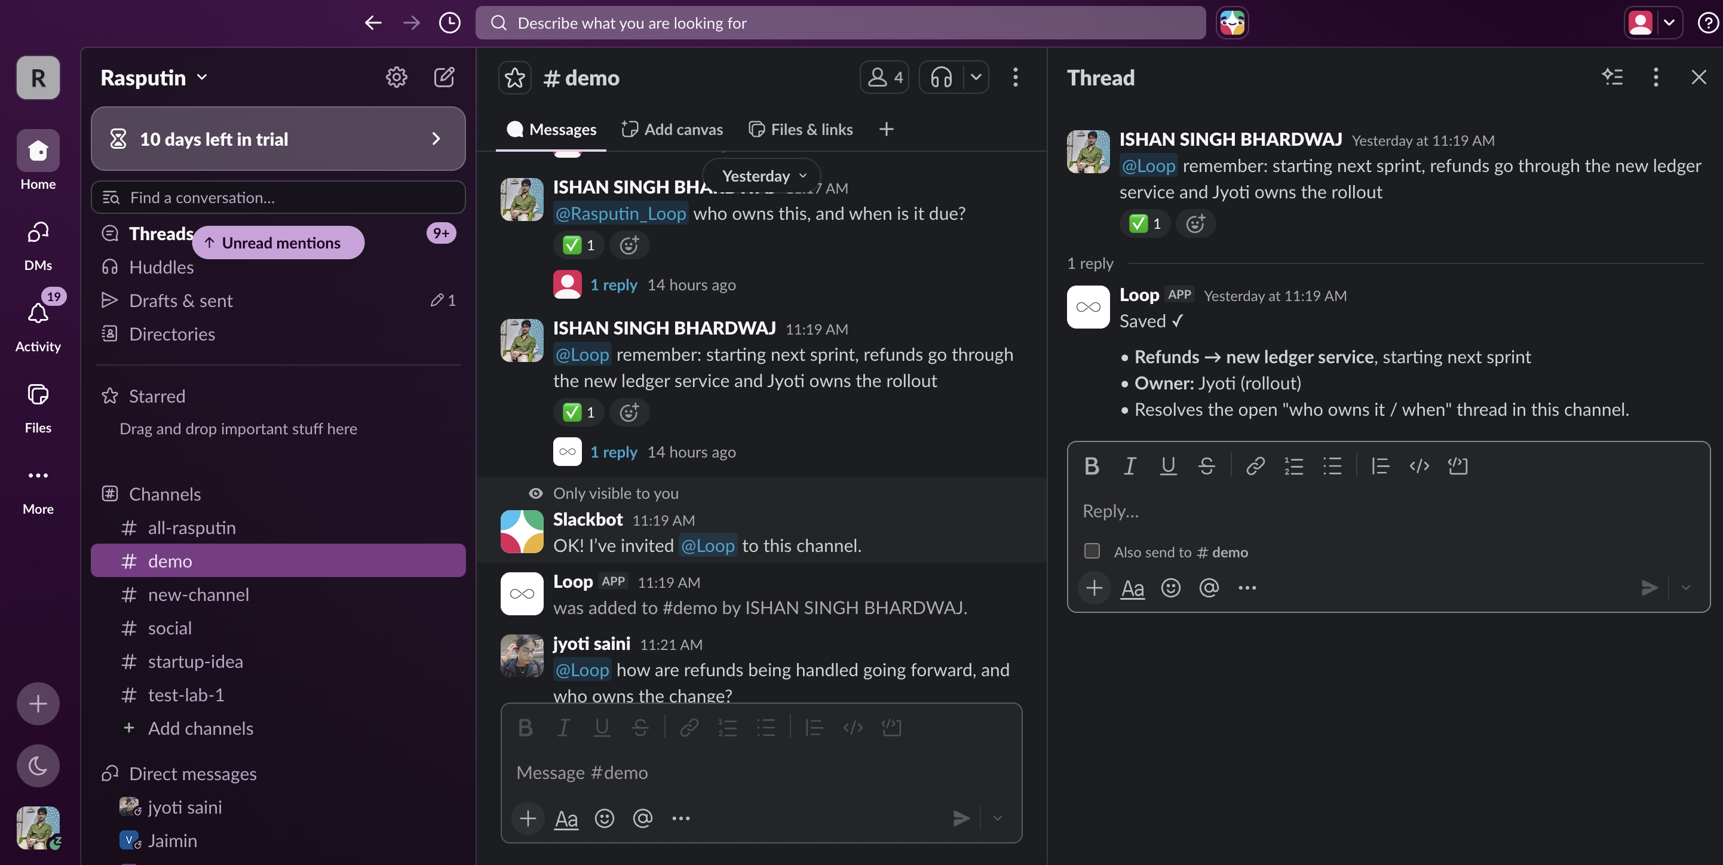The height and width of the screenshot is (865, 1723).
Task: Expand the 10 days left in trial banner
Action: tap(278, 139)
